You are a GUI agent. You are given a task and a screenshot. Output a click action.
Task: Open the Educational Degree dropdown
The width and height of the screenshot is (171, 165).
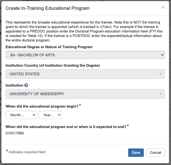click(x=85, y=55)
